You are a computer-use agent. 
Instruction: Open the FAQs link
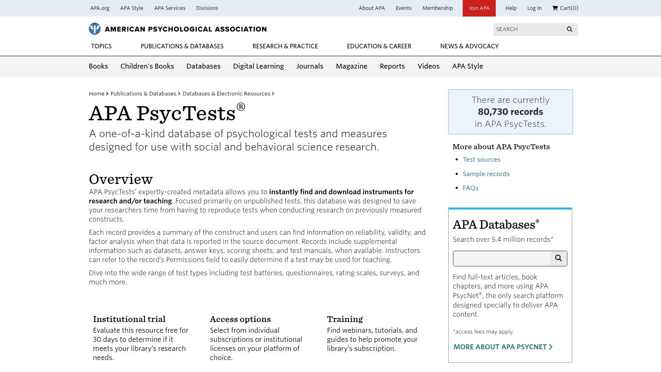[x=470, y=188]
